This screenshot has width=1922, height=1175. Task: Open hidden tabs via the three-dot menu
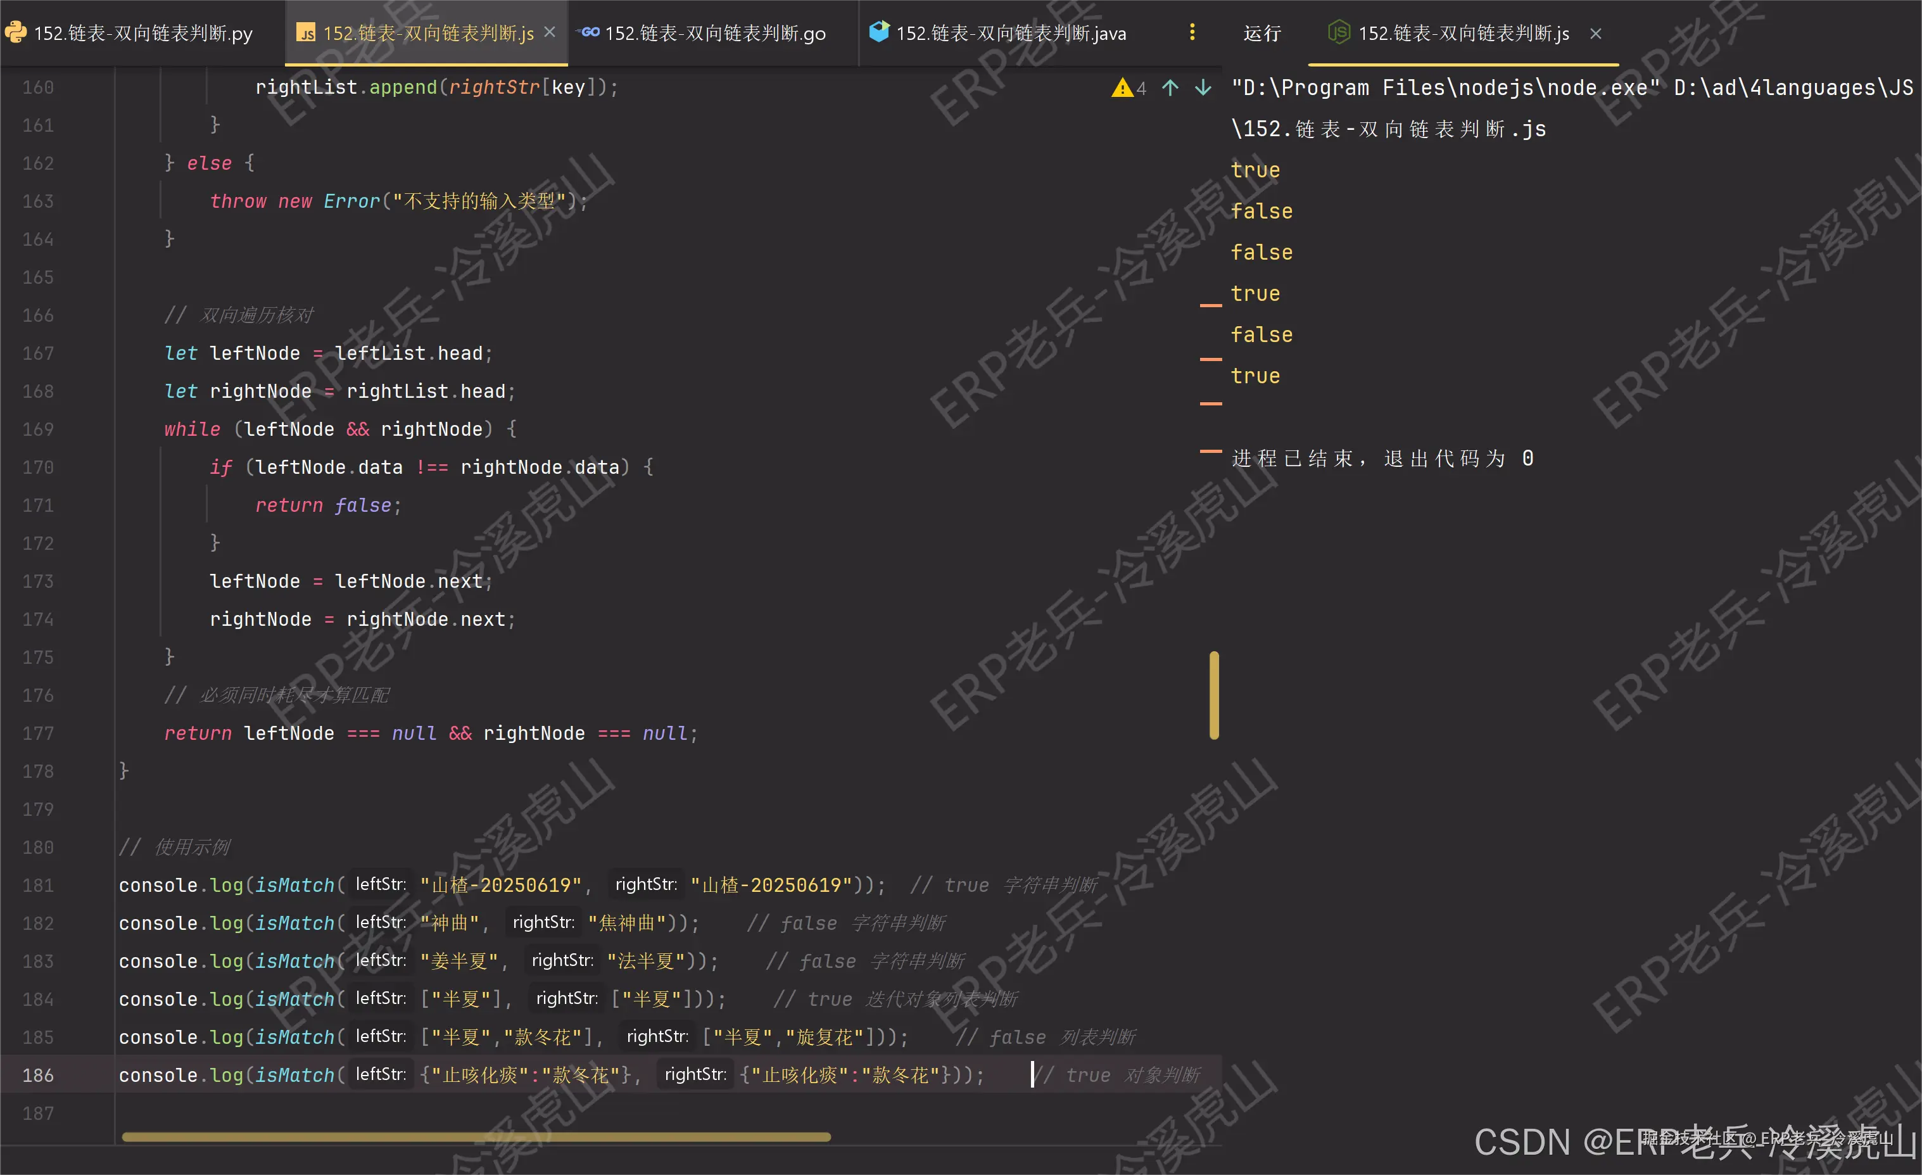pos(1192,32)
